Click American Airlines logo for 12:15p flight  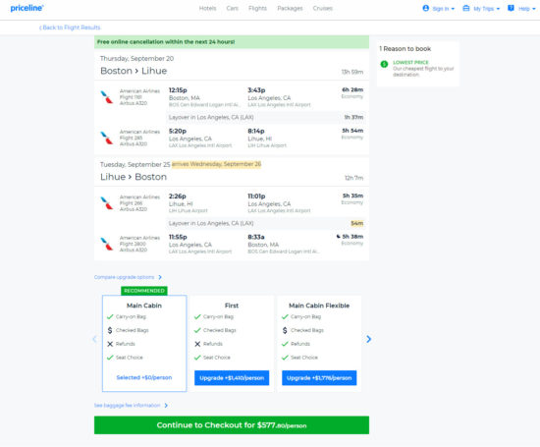tap(107, 97)
